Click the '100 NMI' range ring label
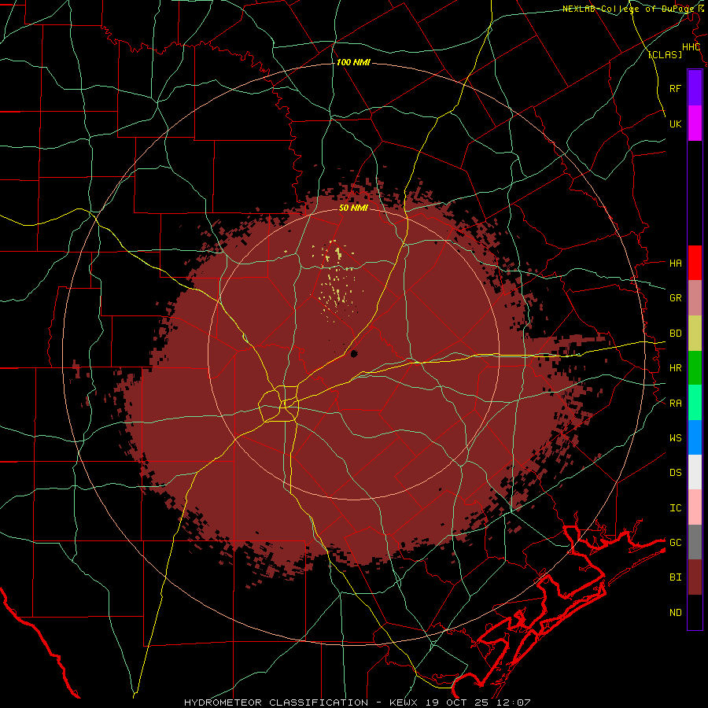The width and height of the screenshot is (708, 708). click(353, 62)
